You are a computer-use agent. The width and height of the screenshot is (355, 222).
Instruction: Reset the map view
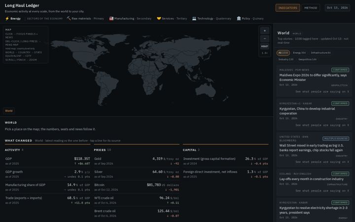click(x=265, y=46)
